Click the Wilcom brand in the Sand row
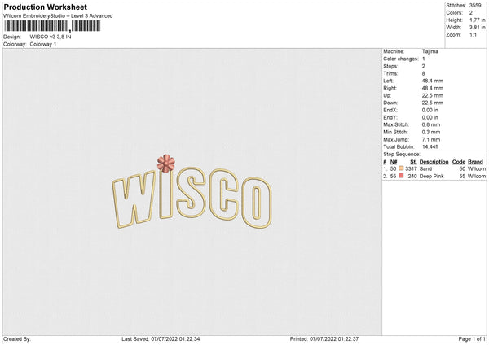The width and height of the screenshot is (489, 345). coord(477,168)
